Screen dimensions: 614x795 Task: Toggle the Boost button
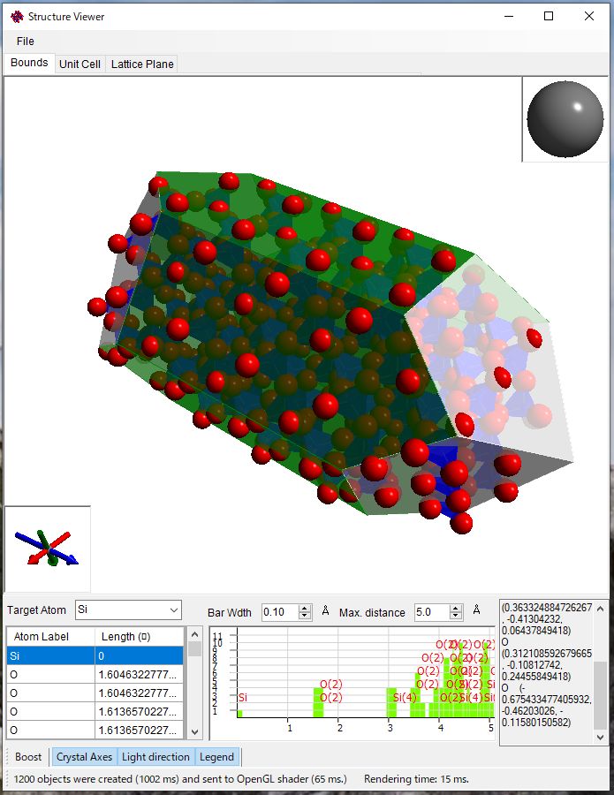(28, 757)
